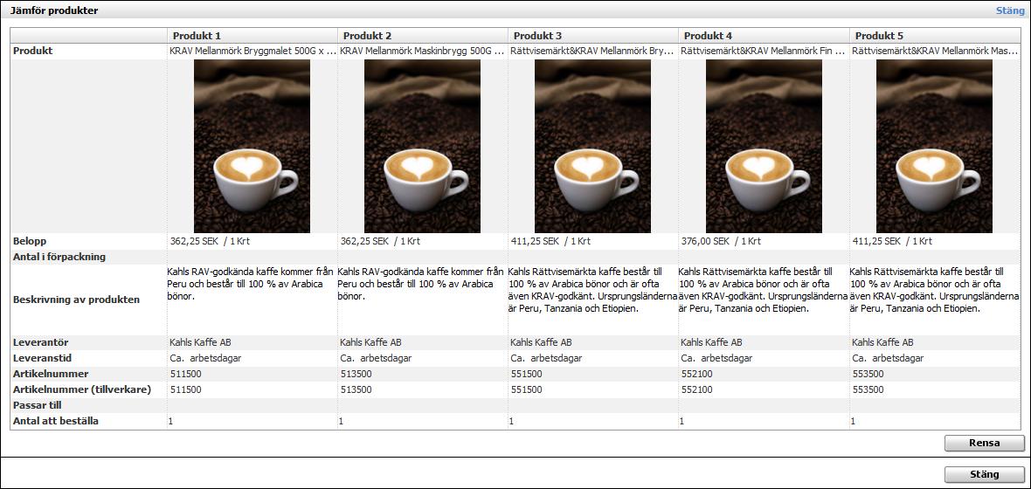
Task: Click the coffee cup image for Produkt 5
Action: 934,146
